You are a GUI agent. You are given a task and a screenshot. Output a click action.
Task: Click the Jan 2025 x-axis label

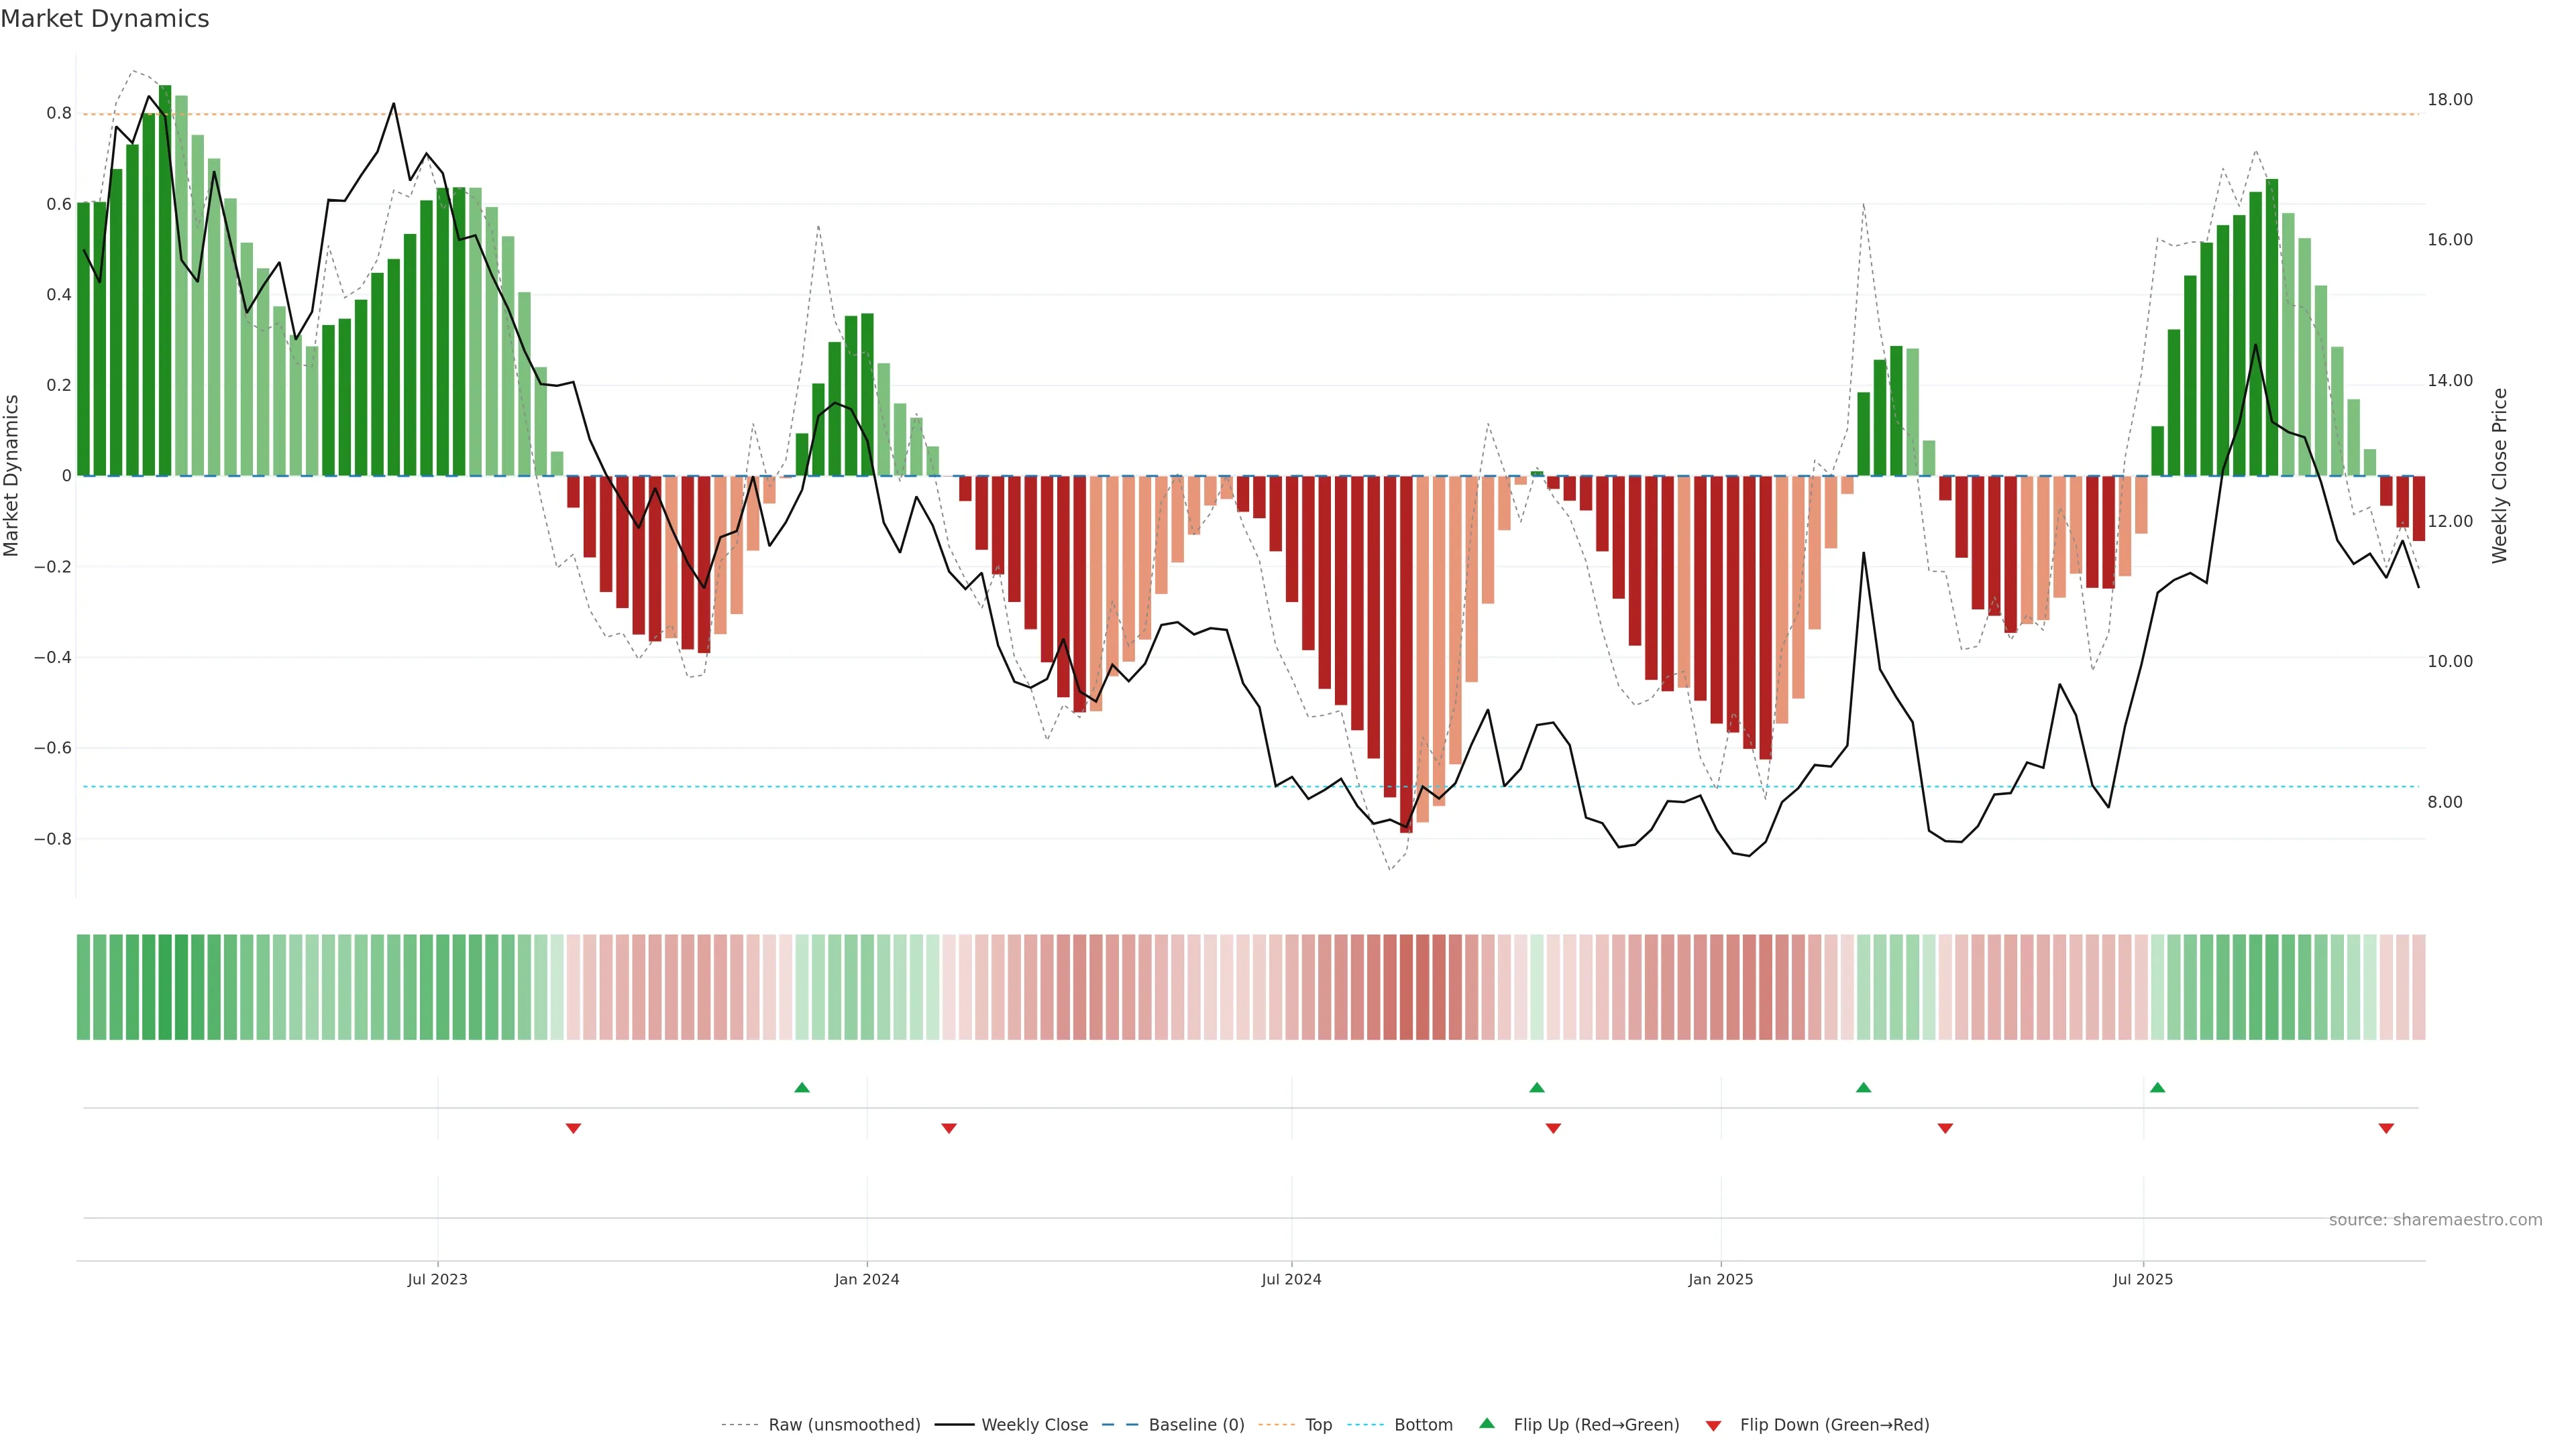pos(1720,1279)
